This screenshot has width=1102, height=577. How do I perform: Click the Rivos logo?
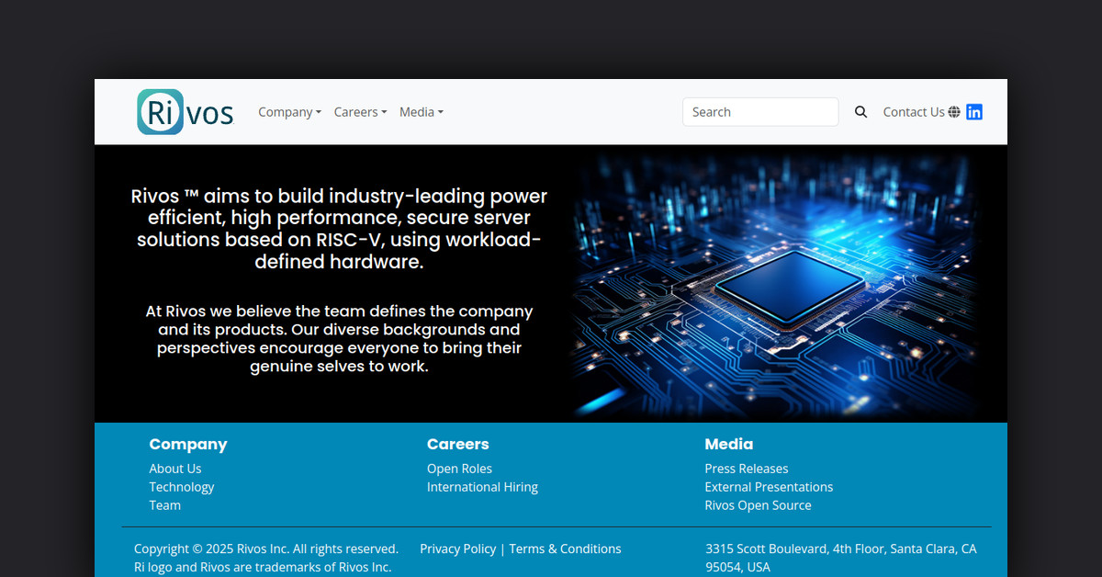coord(186,112)
